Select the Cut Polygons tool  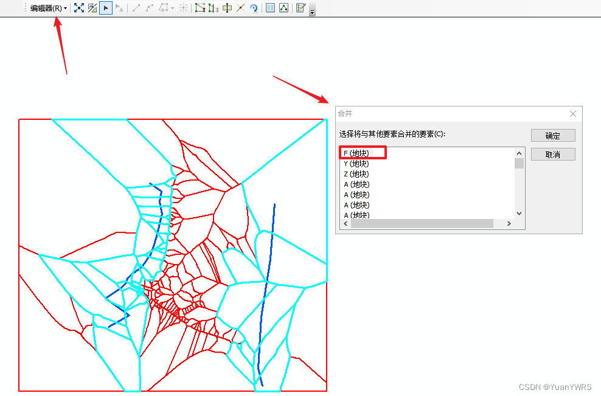228,8
